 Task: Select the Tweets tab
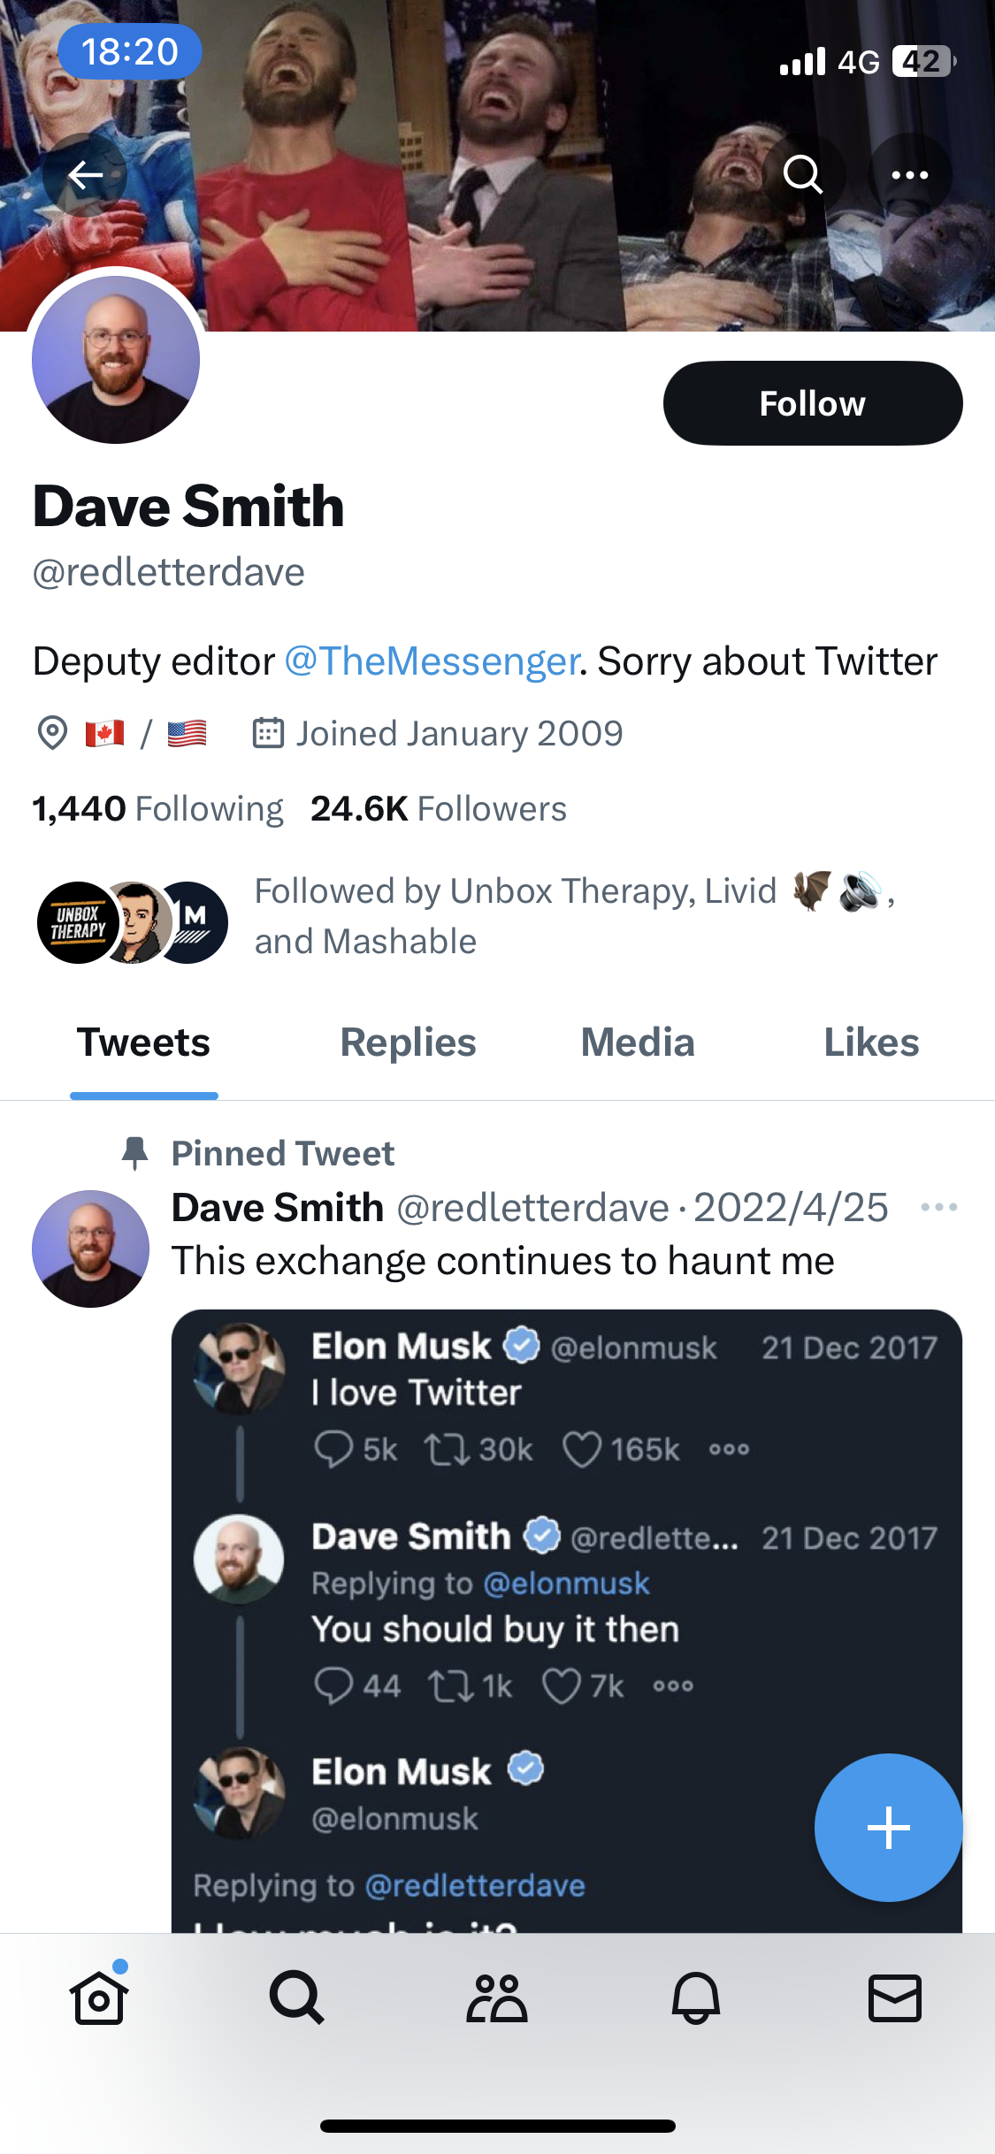143,1043
